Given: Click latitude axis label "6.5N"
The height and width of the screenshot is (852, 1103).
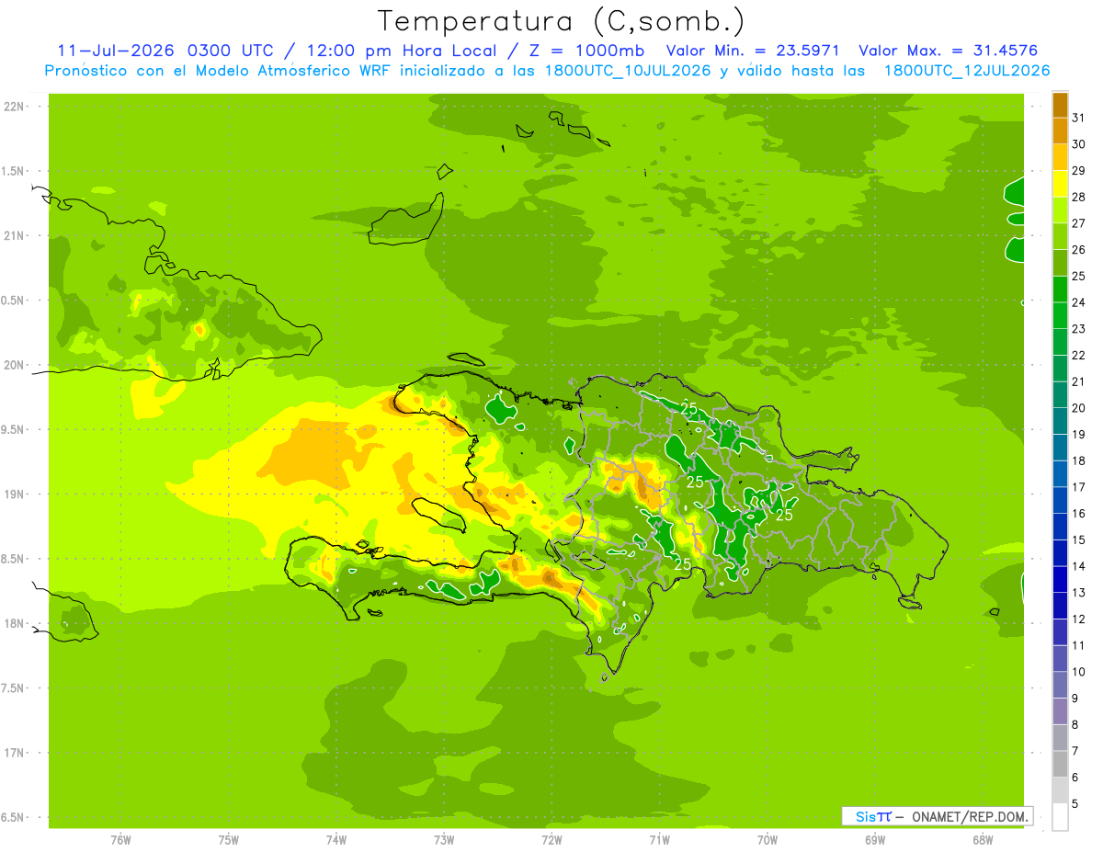Looking at the screenshot, I should [x=14, y=817].
